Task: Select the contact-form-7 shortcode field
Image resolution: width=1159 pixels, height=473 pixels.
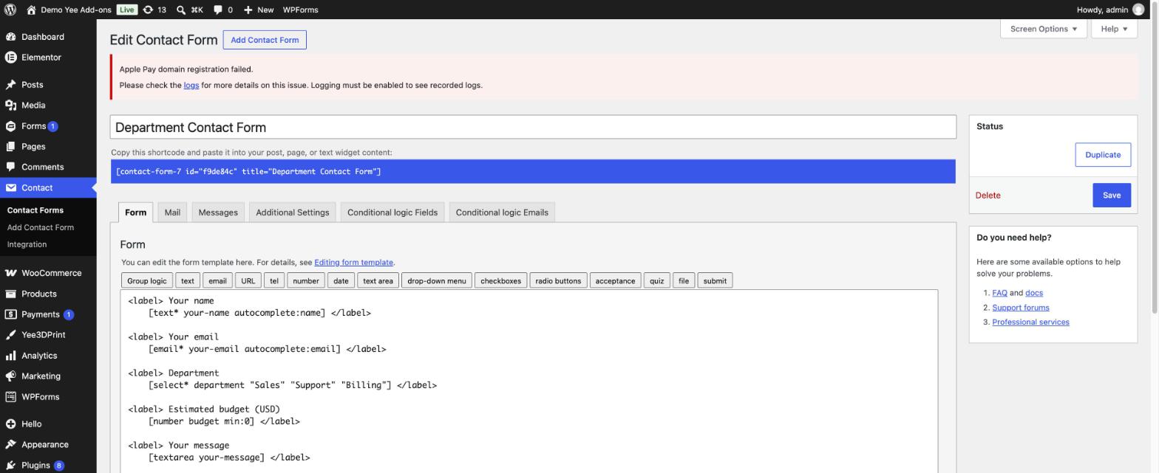Action: [x=533, y=172]
